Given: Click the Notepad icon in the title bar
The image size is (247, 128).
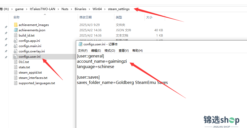Looking at the screenshot, I should [80, 44].
